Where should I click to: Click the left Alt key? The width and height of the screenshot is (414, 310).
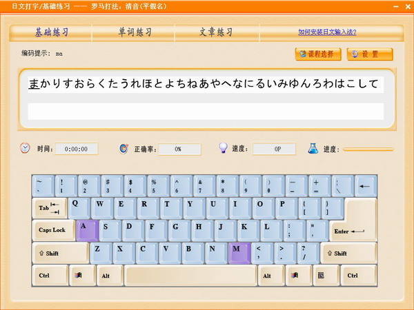(x=110, y=276)
